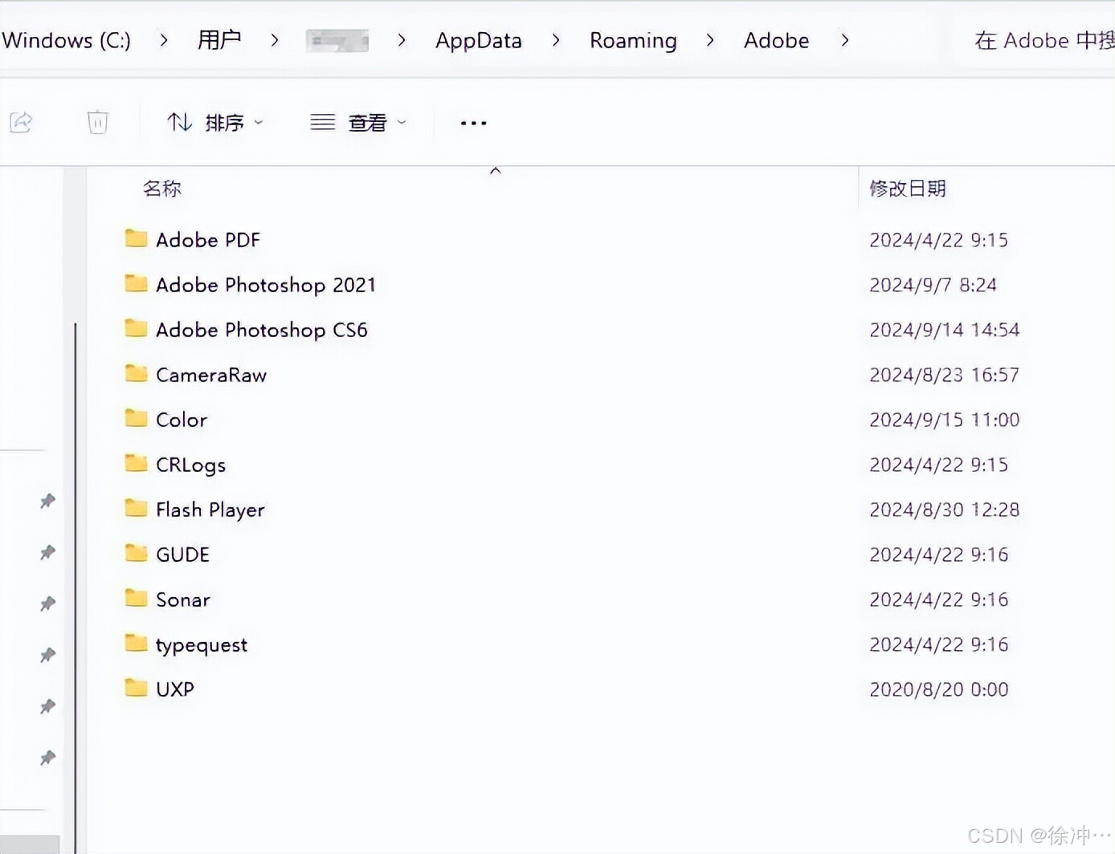Screen dimensions: 1115x854
Task: Click date 2024/8/30 12:28
Action: pyautogui.click(x=945, y=510)
